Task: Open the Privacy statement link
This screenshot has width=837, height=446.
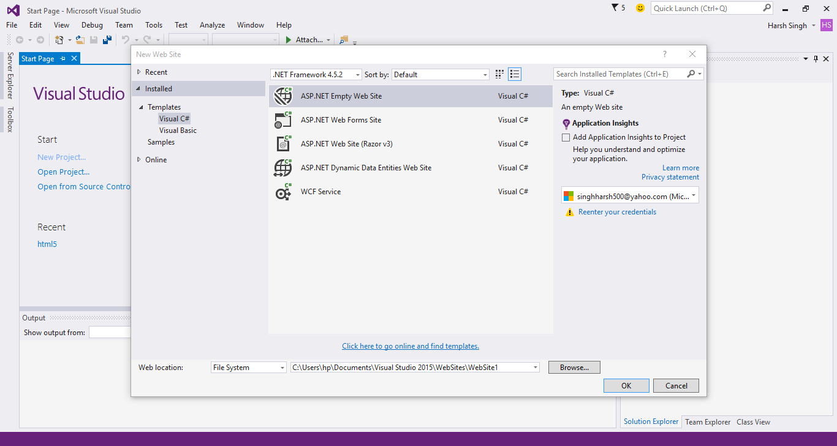Action: [x=670, y=177]
